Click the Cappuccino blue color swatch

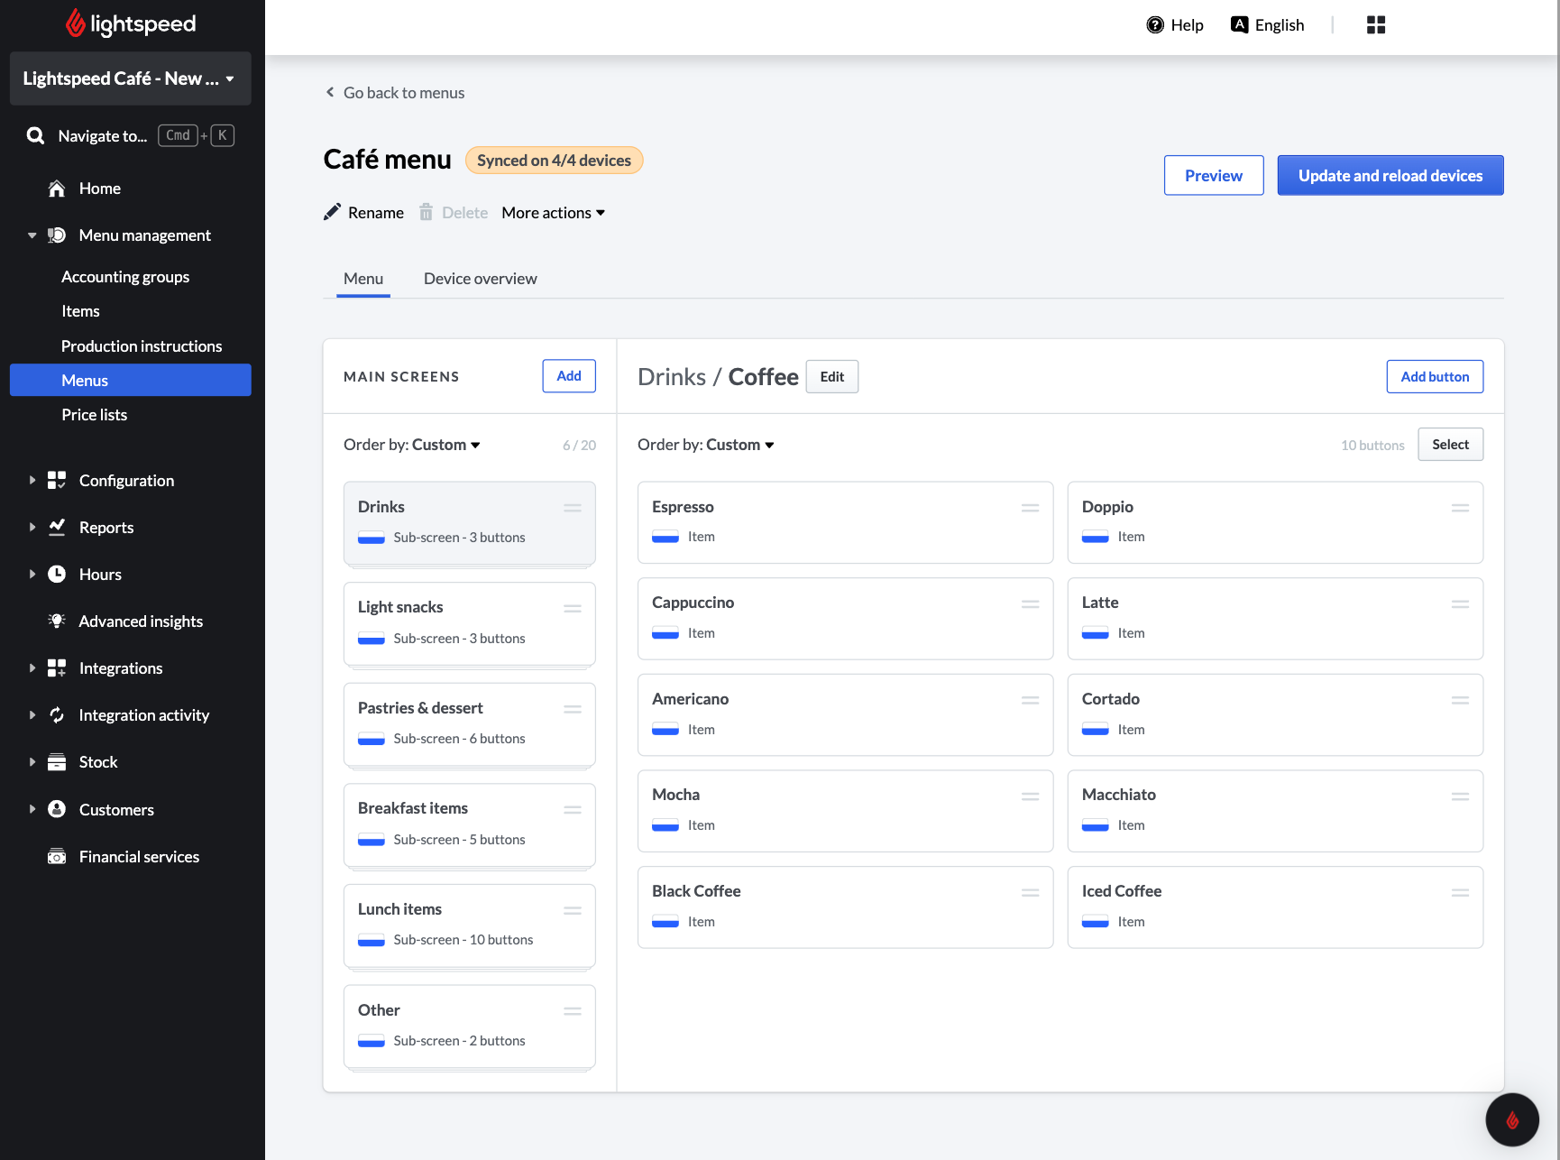tap(665, 634)
